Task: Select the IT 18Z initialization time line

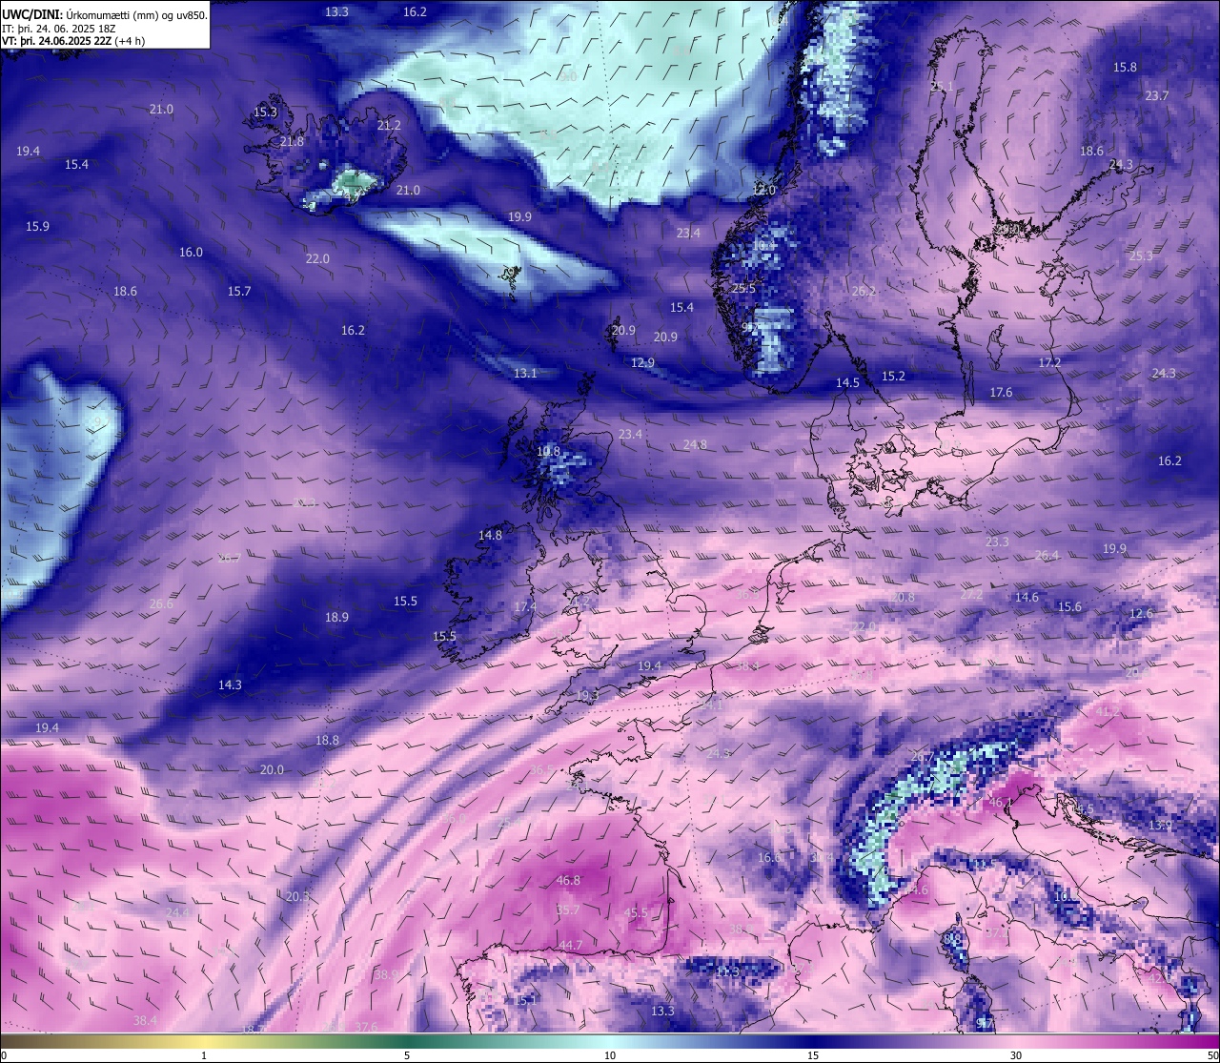Action: [x=59, y=29]
